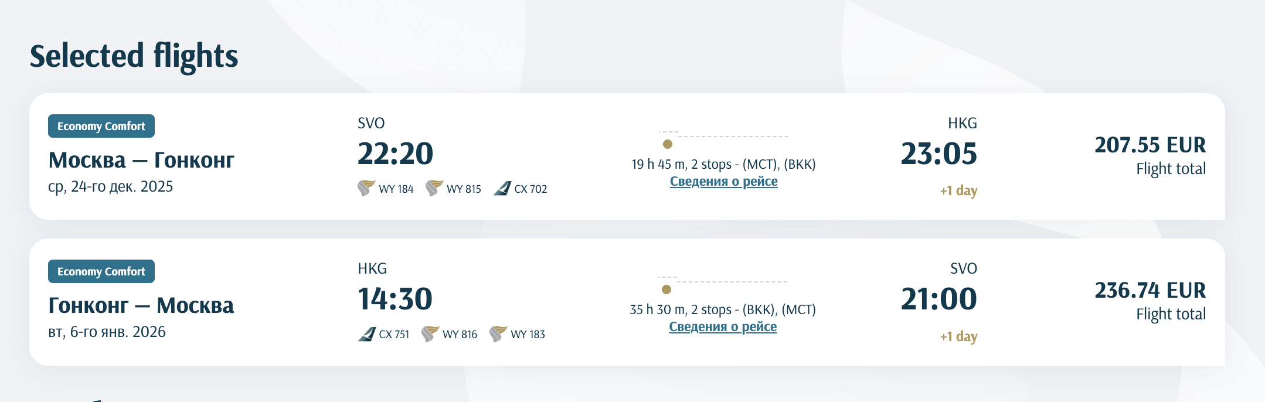Open flight details link for Hong Kong–Moscow flight
Screen dimensions: 1265x402
click(723, 327)
